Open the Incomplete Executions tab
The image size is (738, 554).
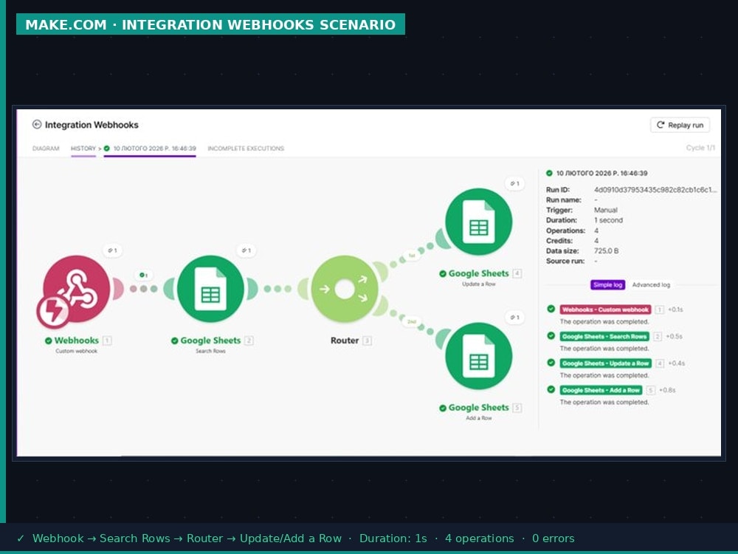point(246,148)
